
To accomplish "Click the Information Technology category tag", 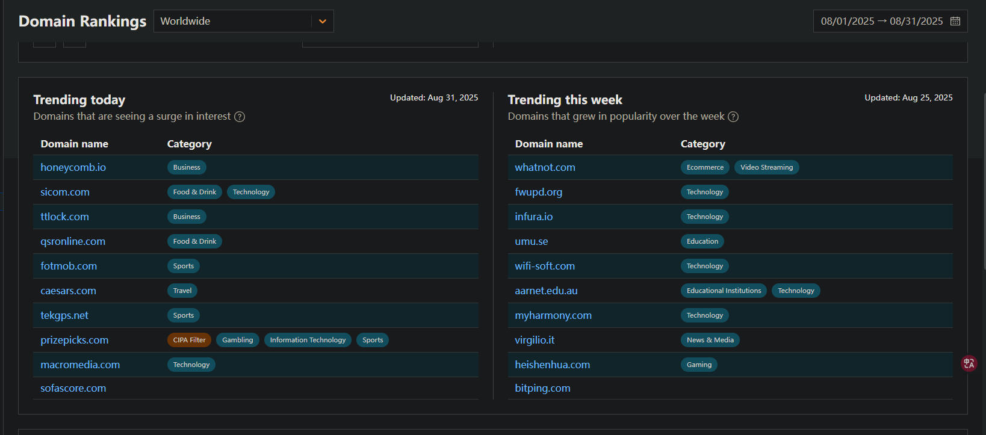I will tap(308, 340).
